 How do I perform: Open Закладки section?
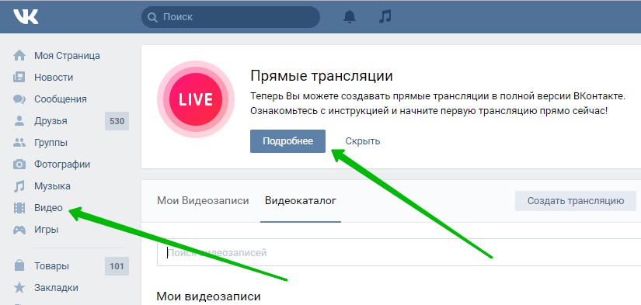point(56,288)
